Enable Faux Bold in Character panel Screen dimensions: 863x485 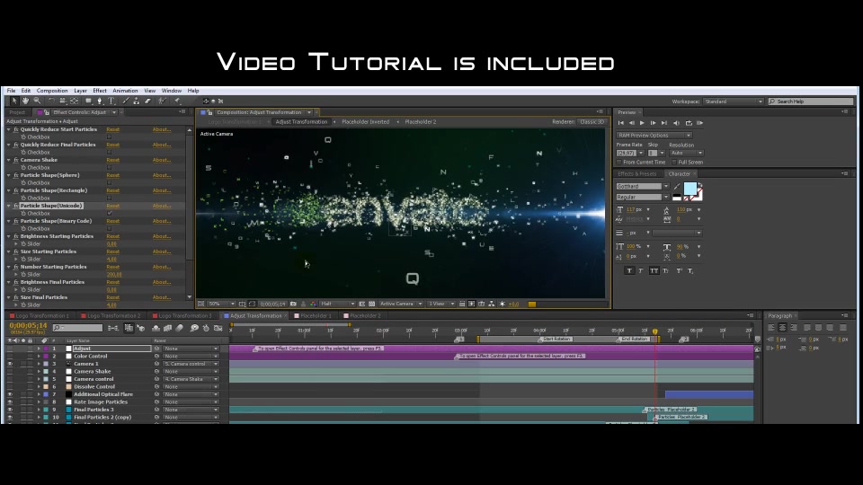click(x=629, y=270)
